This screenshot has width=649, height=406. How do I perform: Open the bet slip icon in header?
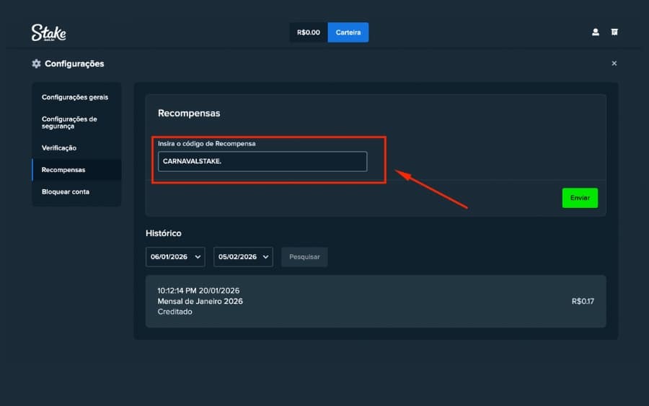point(614,32)
